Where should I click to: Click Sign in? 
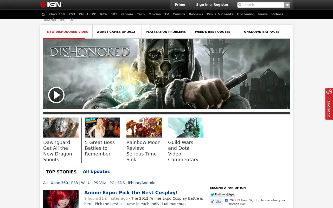tap(202, 5)
